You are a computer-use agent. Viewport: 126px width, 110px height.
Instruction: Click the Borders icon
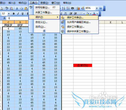coord(81,14)
